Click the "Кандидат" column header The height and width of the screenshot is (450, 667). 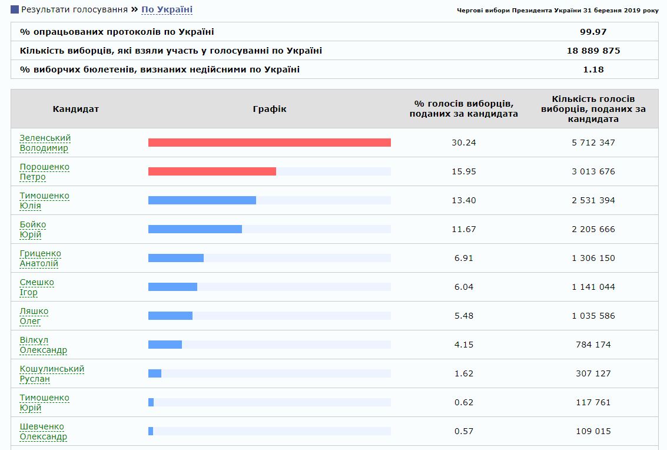point(77,108)
